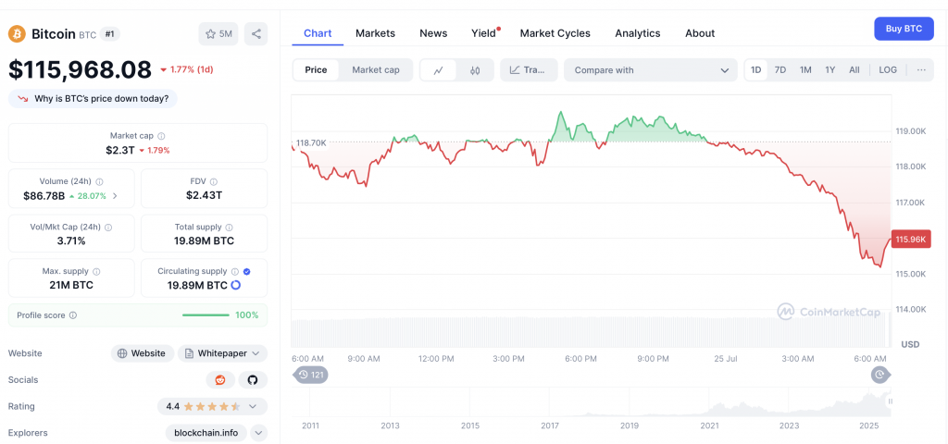Viewport: 948px width, 444px height.
Task: Open the chart's three-dots more options
Action: click(920, 70)
